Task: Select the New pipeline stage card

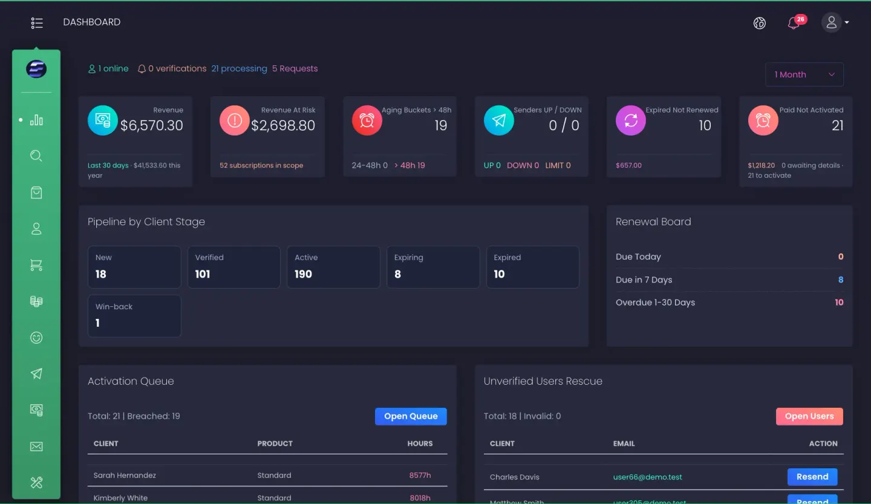Action: (x=134, y=267)
